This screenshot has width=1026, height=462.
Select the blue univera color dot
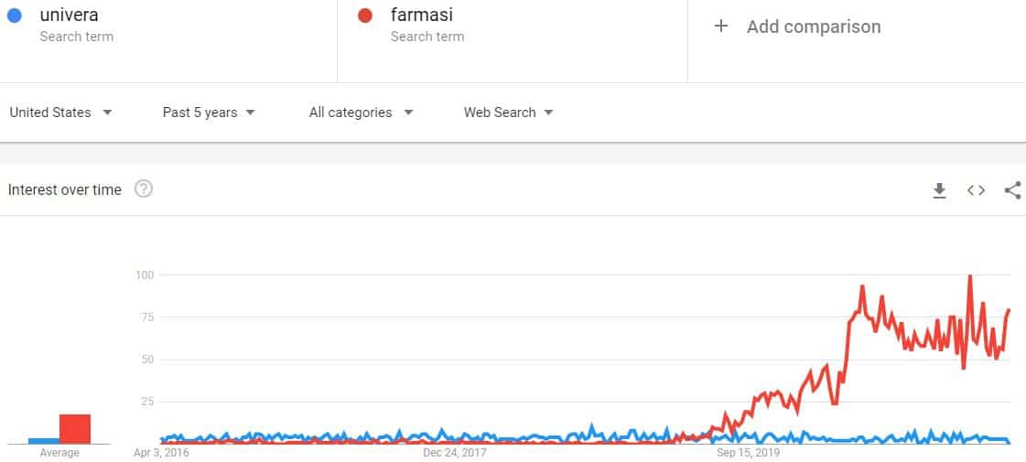[14, 16]
